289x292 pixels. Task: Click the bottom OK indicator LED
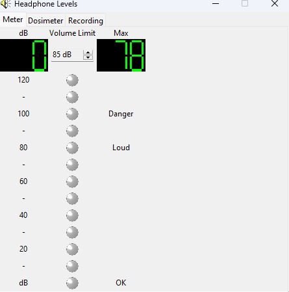(72, 283)
